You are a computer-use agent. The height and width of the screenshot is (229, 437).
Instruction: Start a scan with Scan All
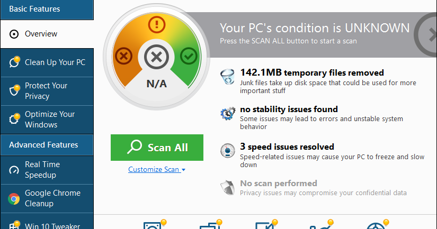(x=157, y=148)
